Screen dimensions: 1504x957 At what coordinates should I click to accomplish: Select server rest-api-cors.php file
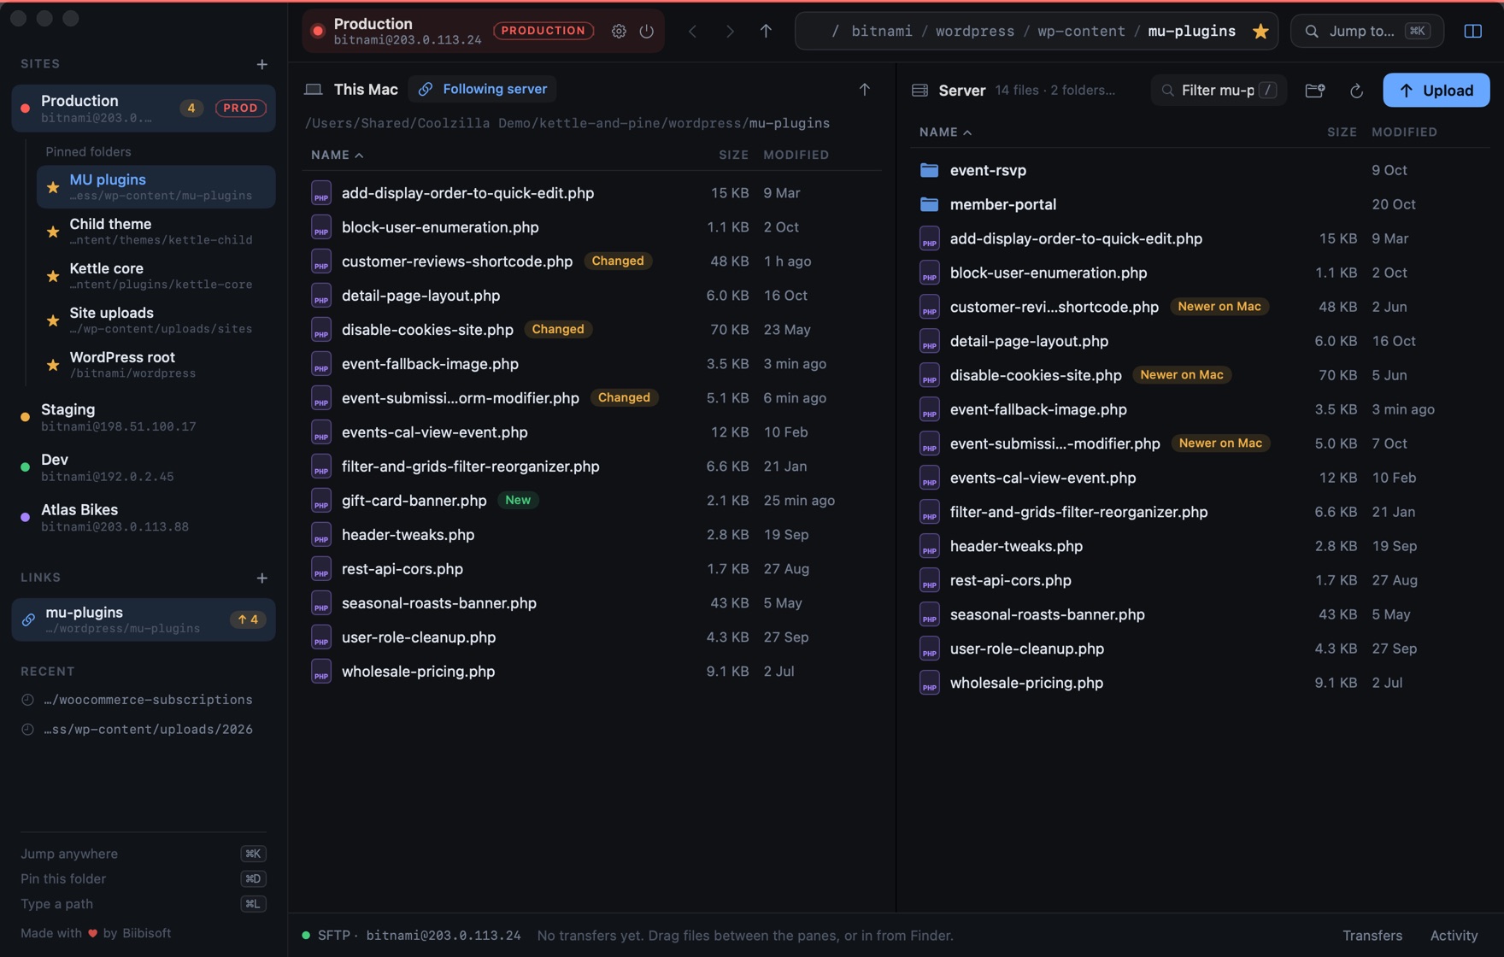(1200, 580)
